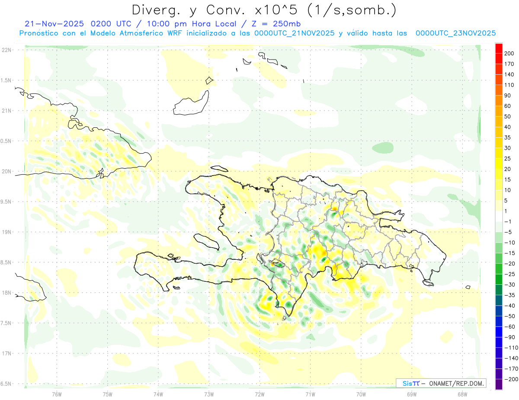Click the '18N' latitude label
This screenshot has height=400, width=519.
(x=7, y=293)
